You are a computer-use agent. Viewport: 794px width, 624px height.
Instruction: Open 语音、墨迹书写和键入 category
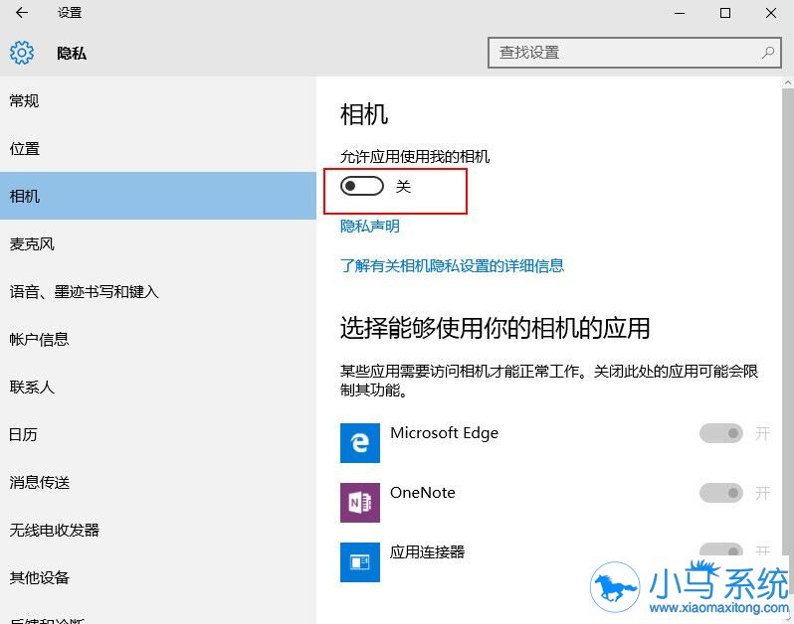(x=158, y=292)
